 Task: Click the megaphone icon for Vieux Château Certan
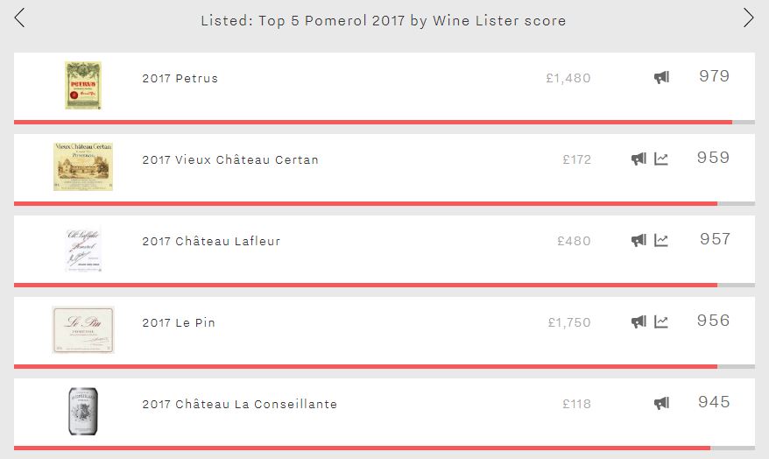(x=638, y=159)
